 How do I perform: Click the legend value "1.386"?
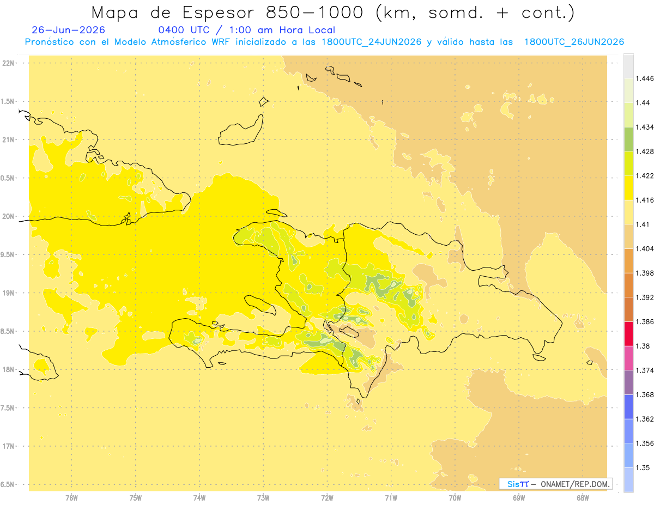[645, 321]
